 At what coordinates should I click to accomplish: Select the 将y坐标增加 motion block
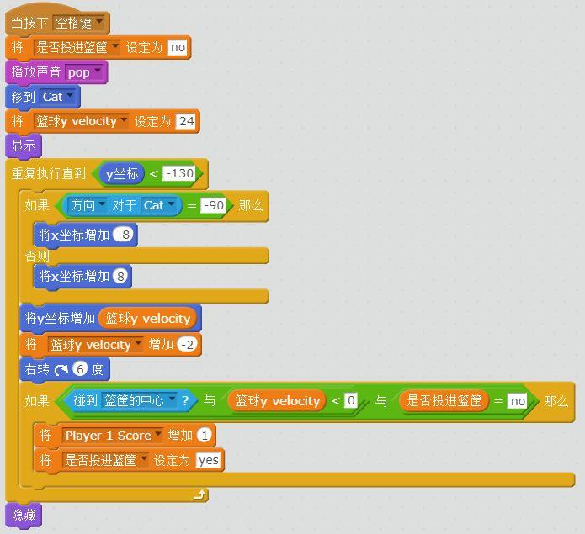coord(60,318)
